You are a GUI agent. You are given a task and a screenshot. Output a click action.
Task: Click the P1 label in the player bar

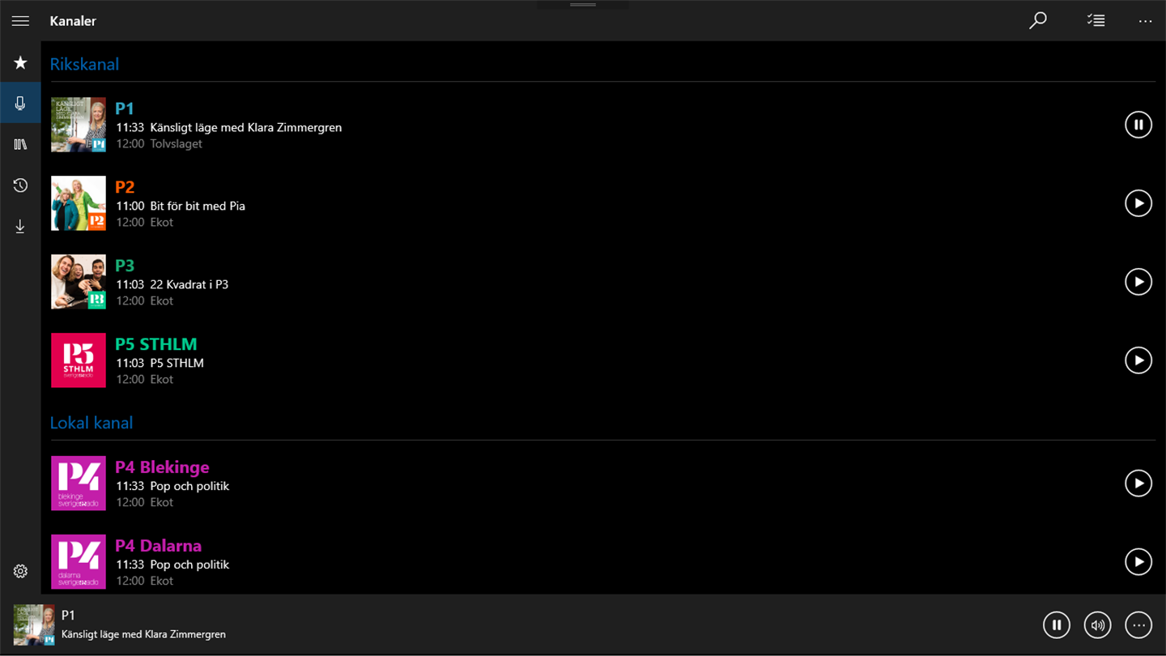coord(68,616)
